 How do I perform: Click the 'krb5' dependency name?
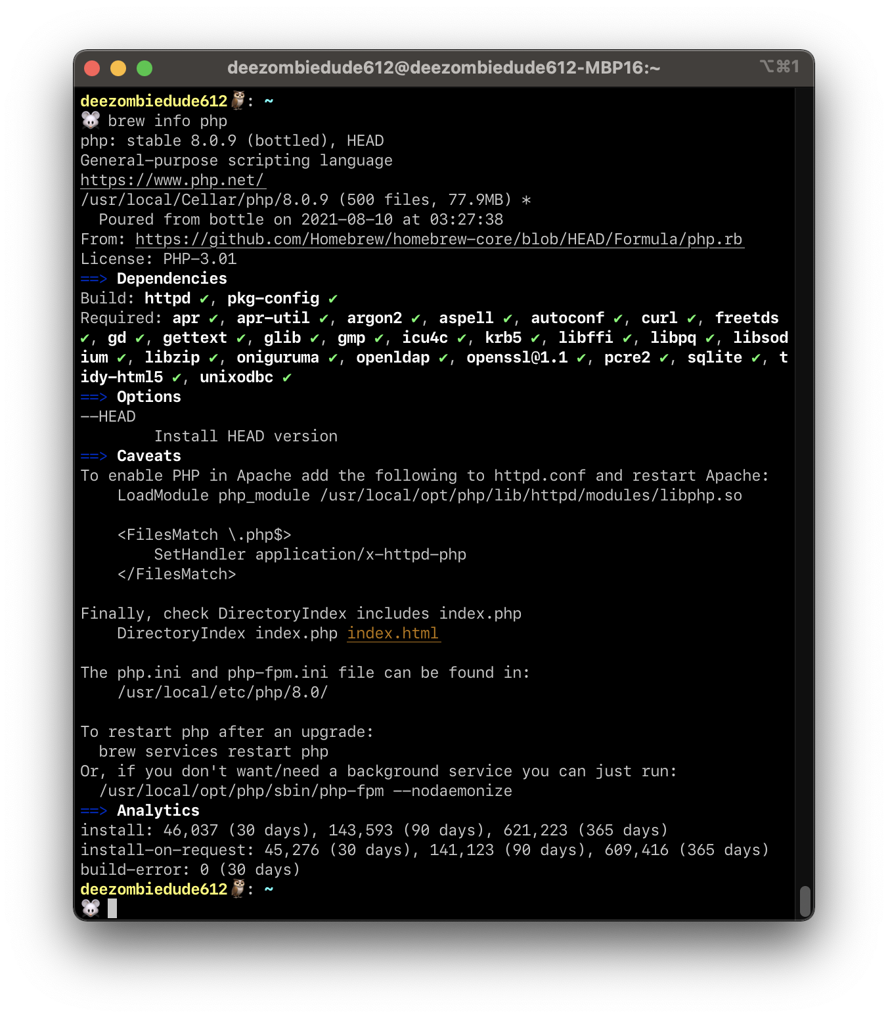503,338
